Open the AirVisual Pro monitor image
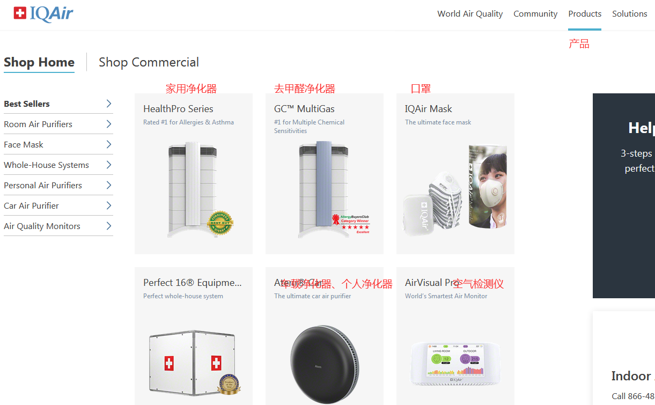Viewport: 655px width, 405px height. click(455, 364)
